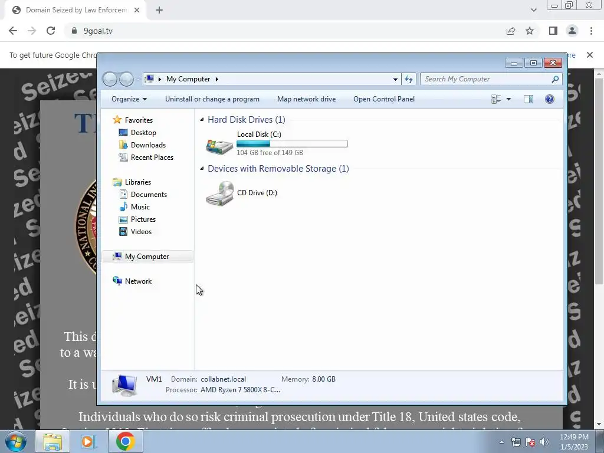The width and height of the screenshot is (604, 453).
Task: Click the Chrome page vertical scrollbar
Action: coord(599,181)
